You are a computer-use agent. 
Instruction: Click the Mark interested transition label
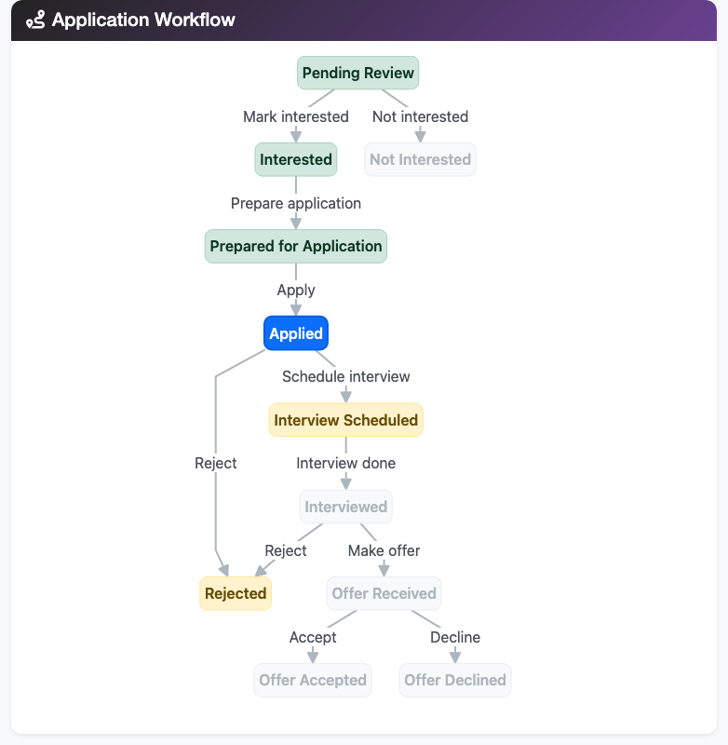[296, 116]
